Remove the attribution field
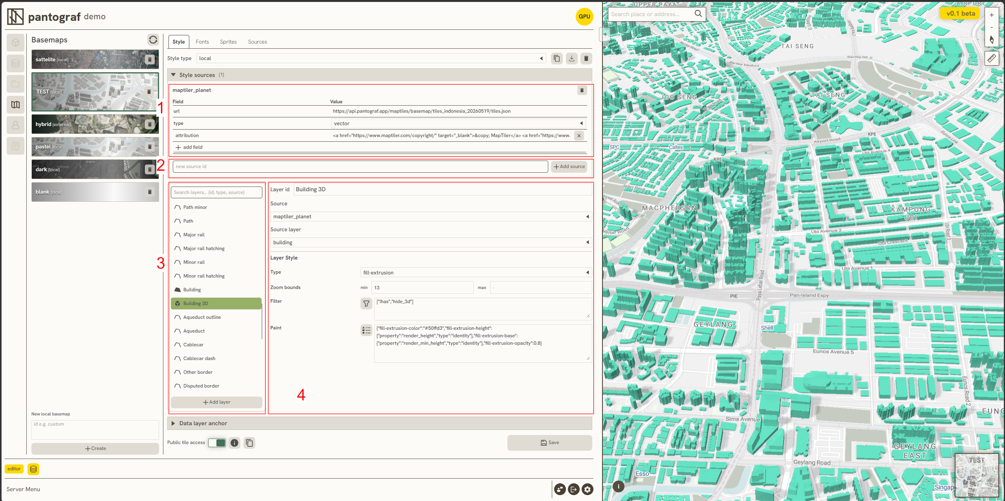 tap(579, 135)
